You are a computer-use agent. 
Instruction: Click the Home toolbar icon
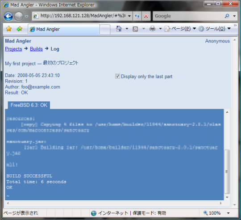click(119, 29)
